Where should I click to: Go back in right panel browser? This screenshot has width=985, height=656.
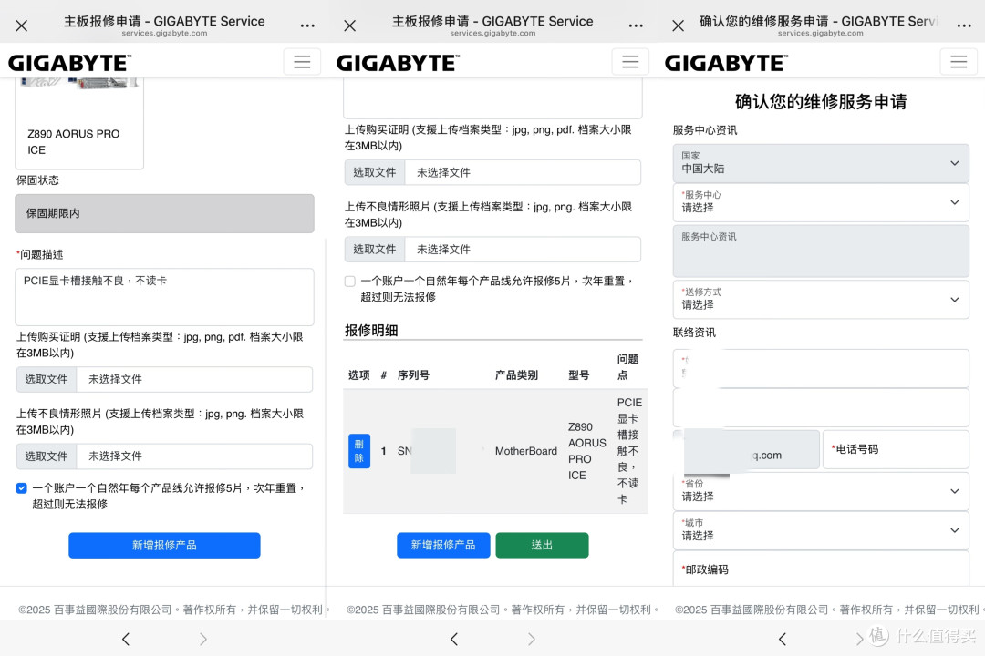pyautogui.click(x=783, y=639)
